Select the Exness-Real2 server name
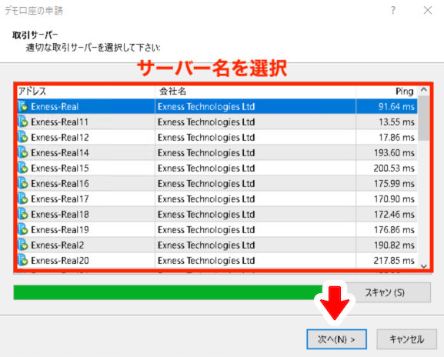The height and width of the screenshot is (357, 444). [x=58, y=245]
